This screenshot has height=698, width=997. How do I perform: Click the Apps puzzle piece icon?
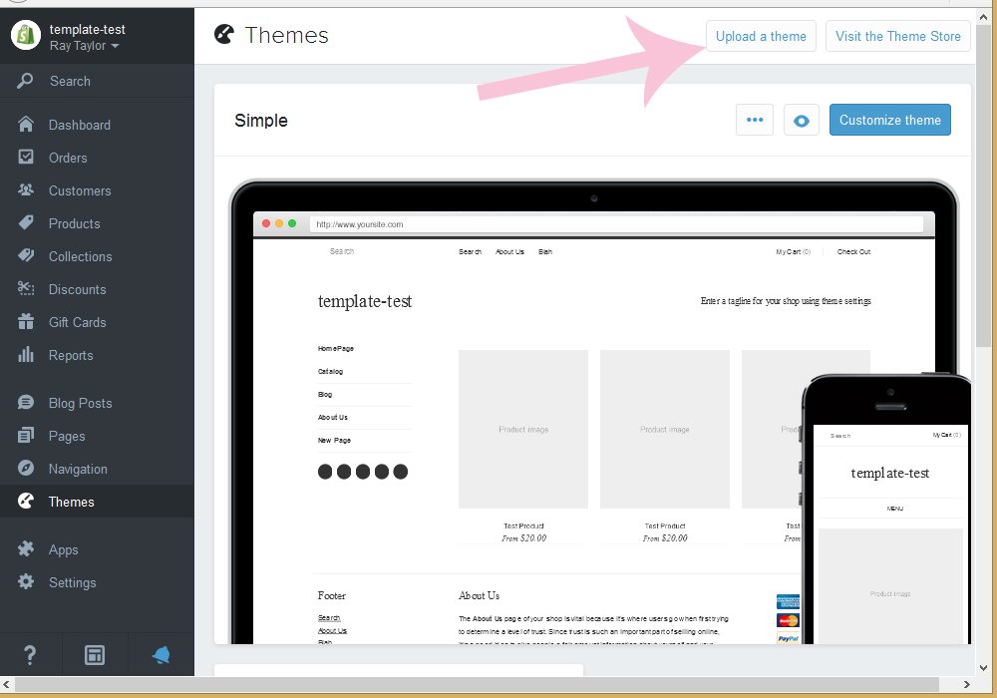[26, 548]
